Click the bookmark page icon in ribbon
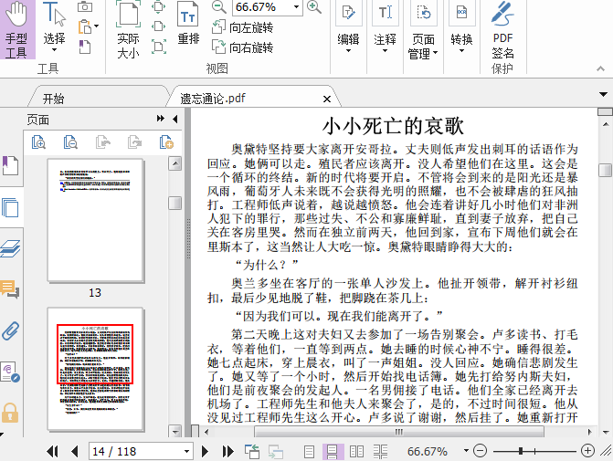The height and width of the screenshot is (461, 613). coord(85,47)
